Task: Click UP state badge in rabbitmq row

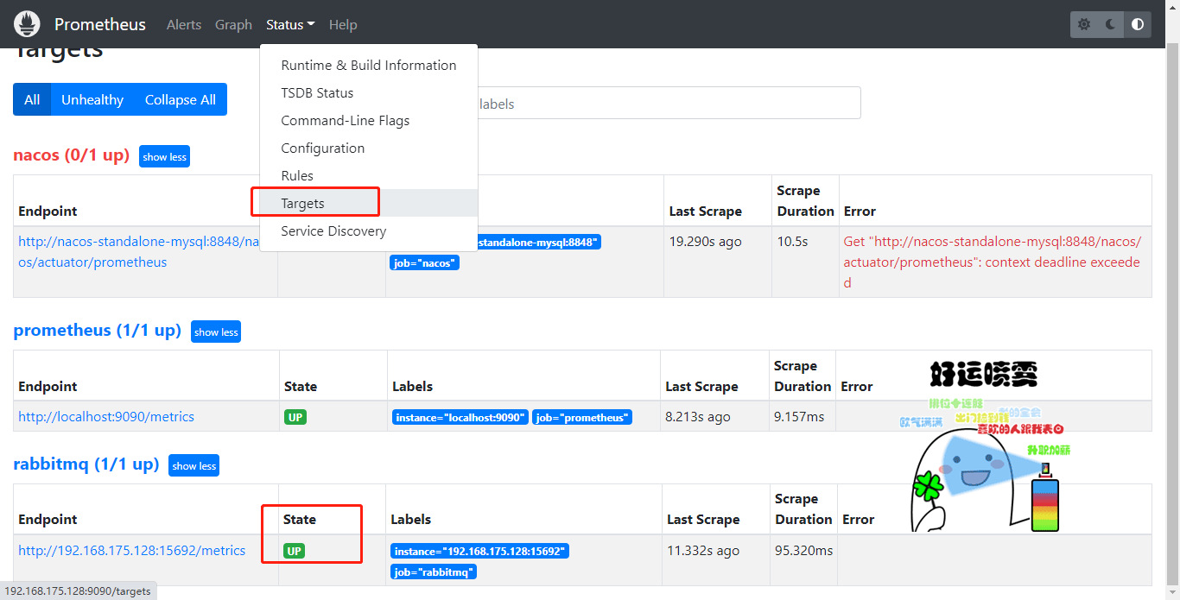Action: coord(295,551)
